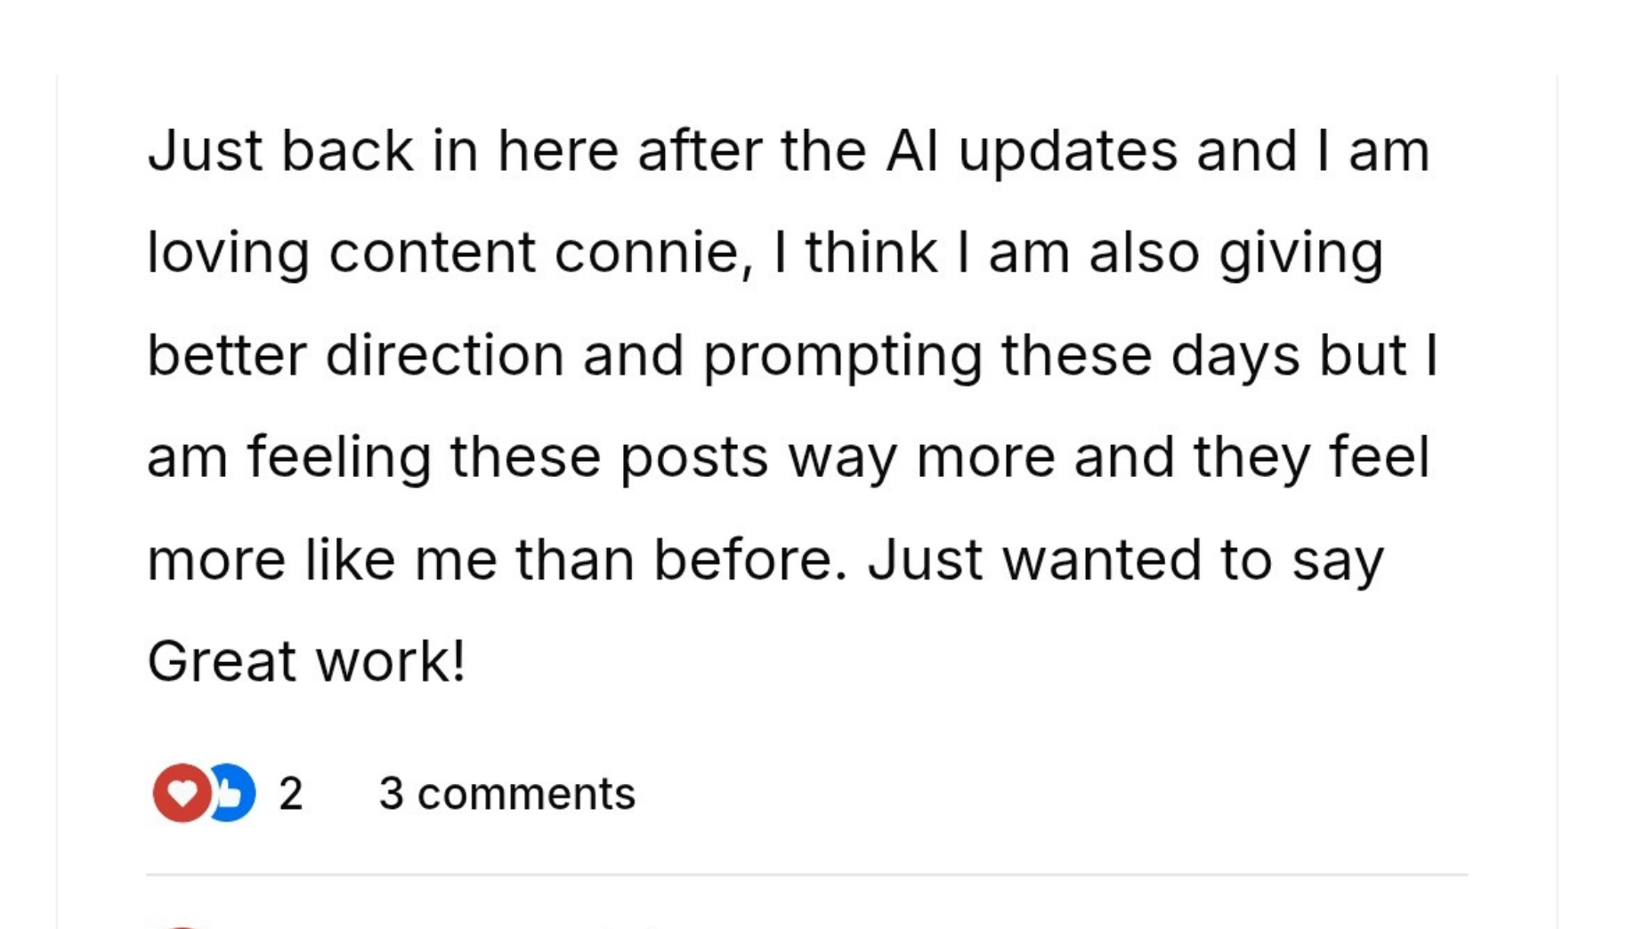The image size is (1652, 929).
Task: Click the word "loving" in second line
Action: 228,254
